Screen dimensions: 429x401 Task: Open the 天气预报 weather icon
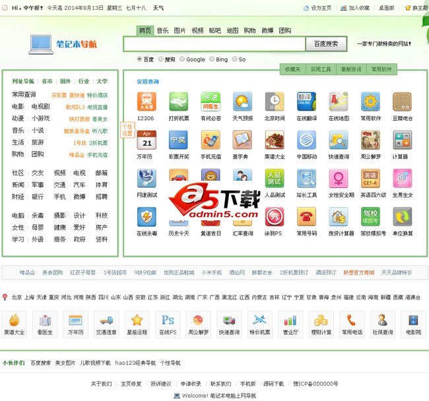tap(242, 102)
